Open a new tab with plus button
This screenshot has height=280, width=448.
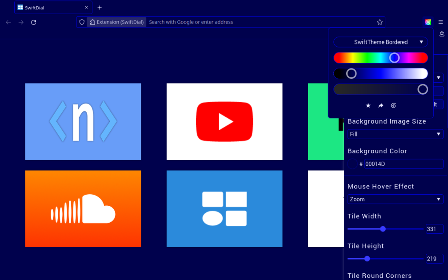100,8
